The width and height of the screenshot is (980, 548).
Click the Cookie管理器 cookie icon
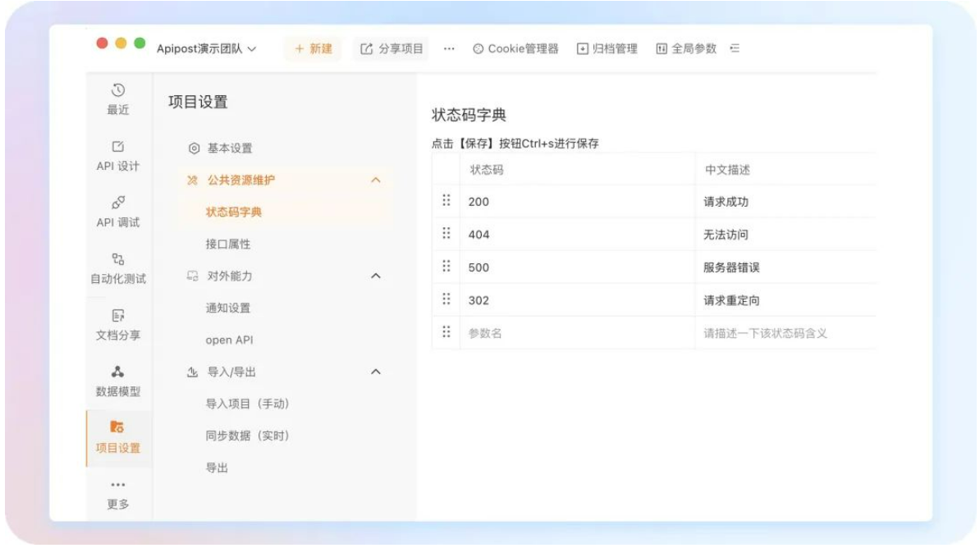[479, 48]
